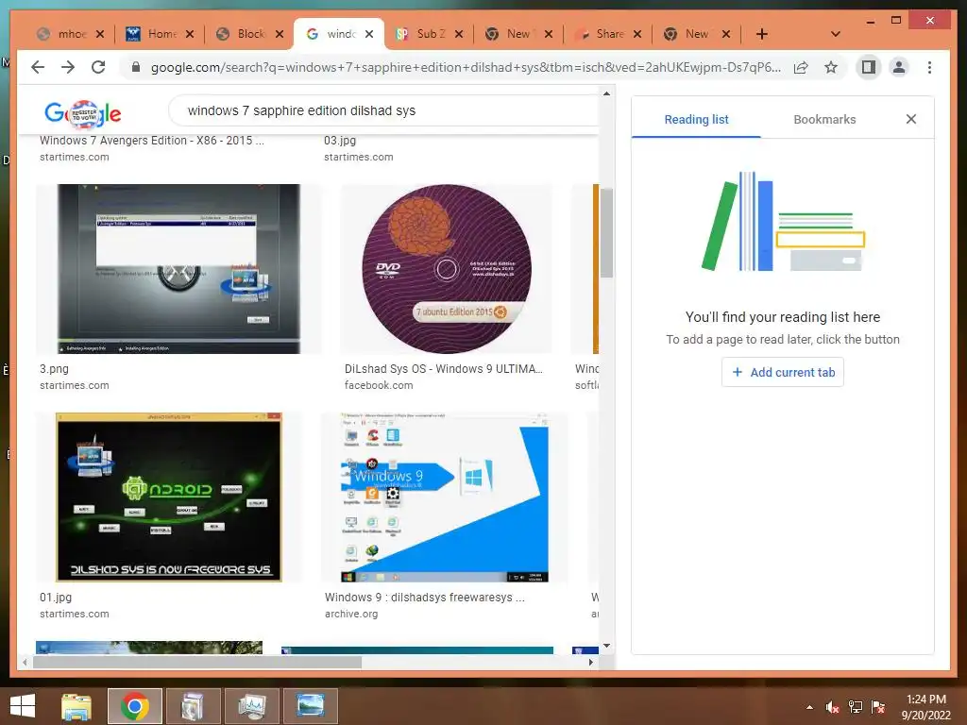Close the Block tab
The image size is (967, 725).
280,34
